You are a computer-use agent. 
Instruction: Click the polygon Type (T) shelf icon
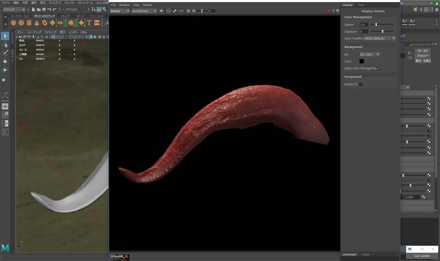[89, 23]
